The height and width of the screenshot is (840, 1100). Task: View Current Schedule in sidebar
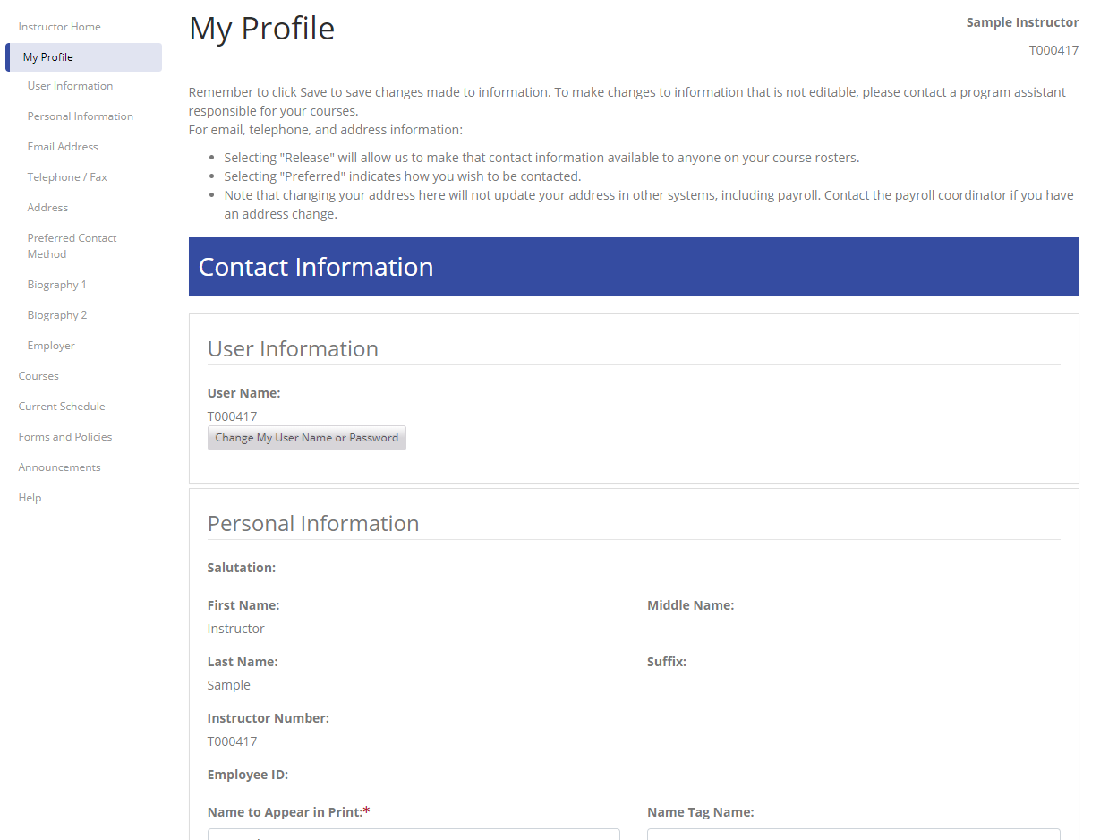62,407
